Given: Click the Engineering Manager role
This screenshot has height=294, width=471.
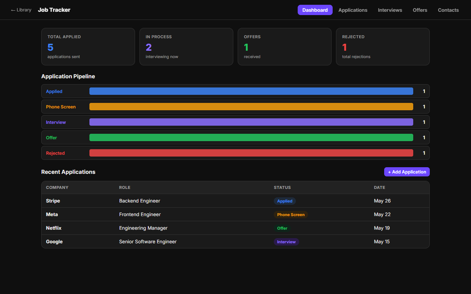Looking at the screenshot, I should click(143, 228).
